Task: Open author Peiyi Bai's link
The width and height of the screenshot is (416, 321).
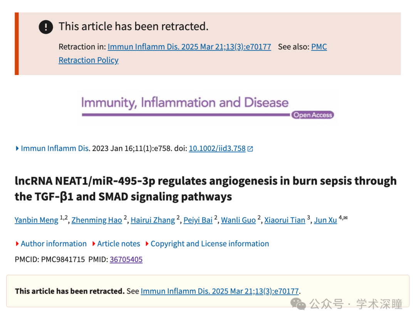Action: coord(198,220)
